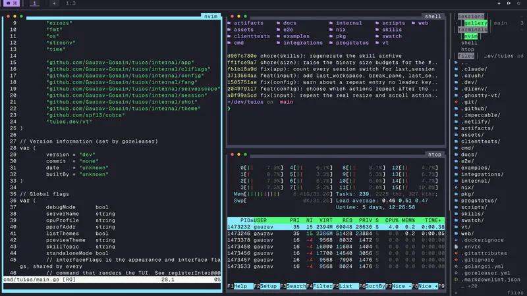Open the integrations/ folder in sidebar

(482, 174)
